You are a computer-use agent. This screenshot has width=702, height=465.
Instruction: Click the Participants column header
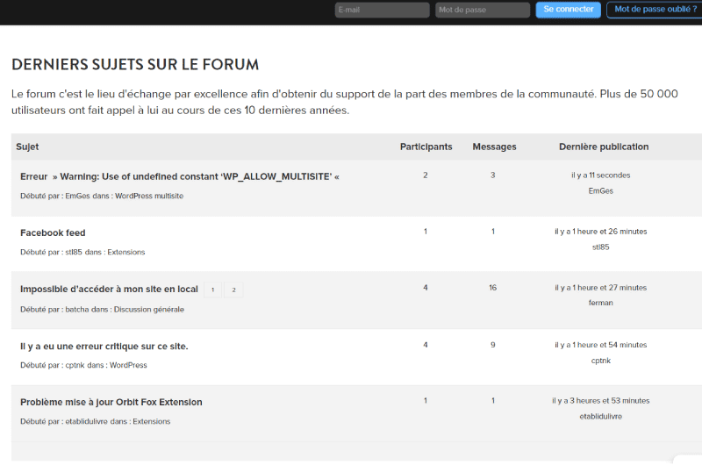426,147
